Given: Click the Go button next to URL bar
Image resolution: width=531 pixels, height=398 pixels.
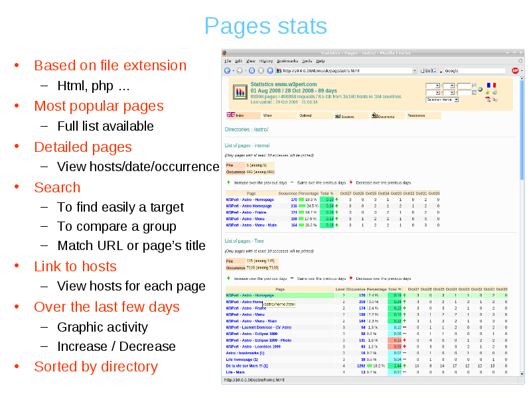Looking at the screenshot, I should 429,70.
